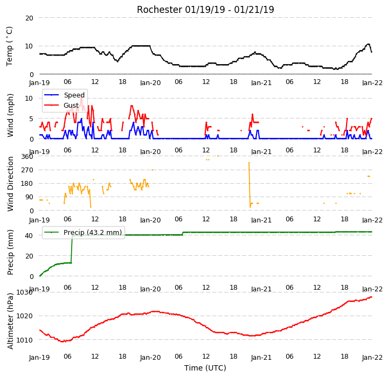The width and height of the screenshot is (388, 377).
Task: Click the Jan-22 tick under the wind plot
Action: click(x=372, y=152)
